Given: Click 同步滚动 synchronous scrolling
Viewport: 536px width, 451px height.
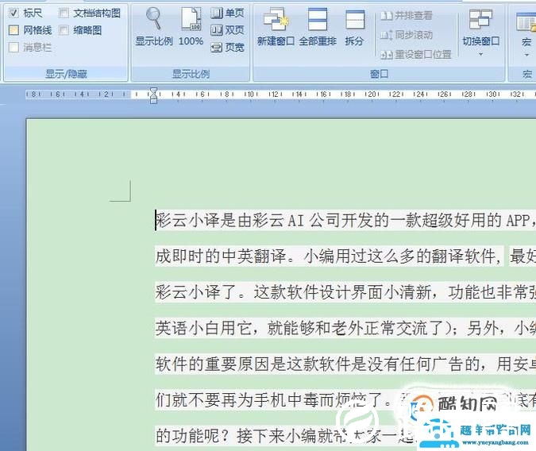Looking at the screenshot, I should 407,34.
